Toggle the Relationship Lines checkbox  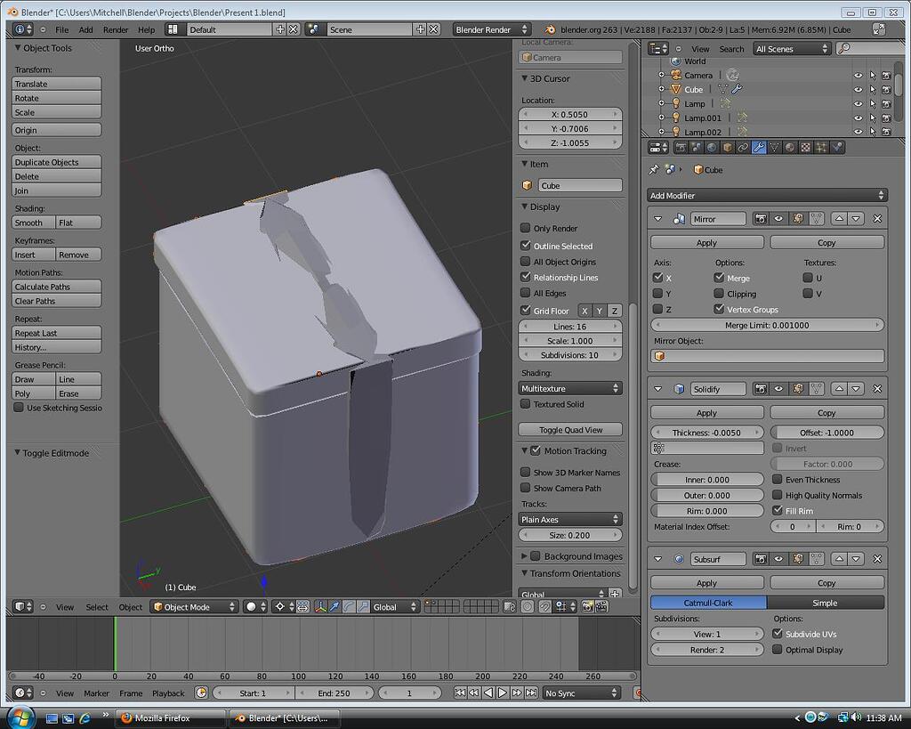coord(526,278)
